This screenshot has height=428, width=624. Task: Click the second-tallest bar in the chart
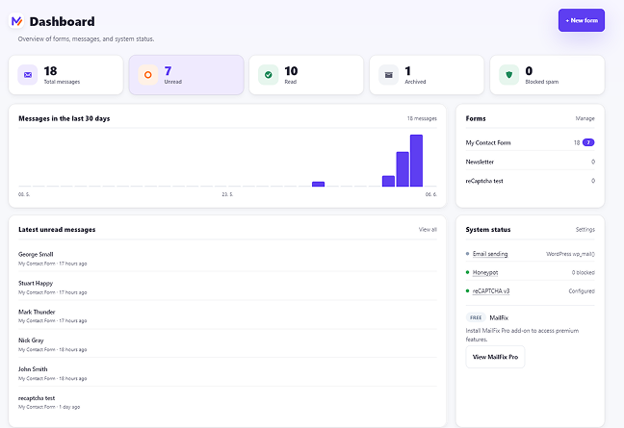pos(403,169)
